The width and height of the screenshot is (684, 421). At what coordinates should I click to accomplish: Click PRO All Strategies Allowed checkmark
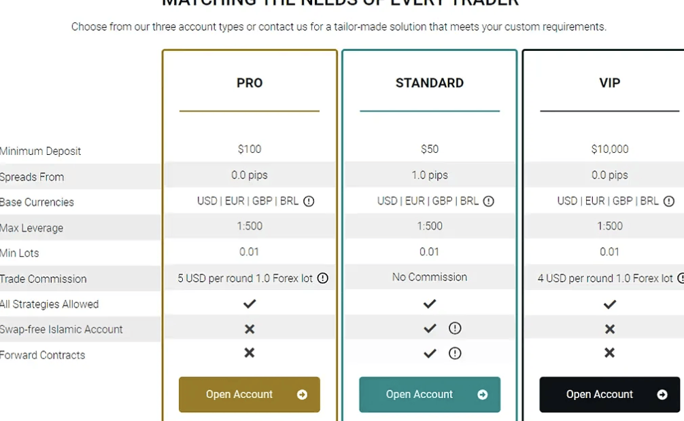[250, 304]
